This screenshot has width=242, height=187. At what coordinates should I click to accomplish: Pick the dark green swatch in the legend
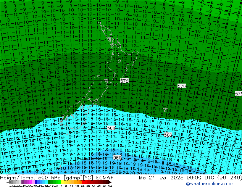(x=49, y=182)
